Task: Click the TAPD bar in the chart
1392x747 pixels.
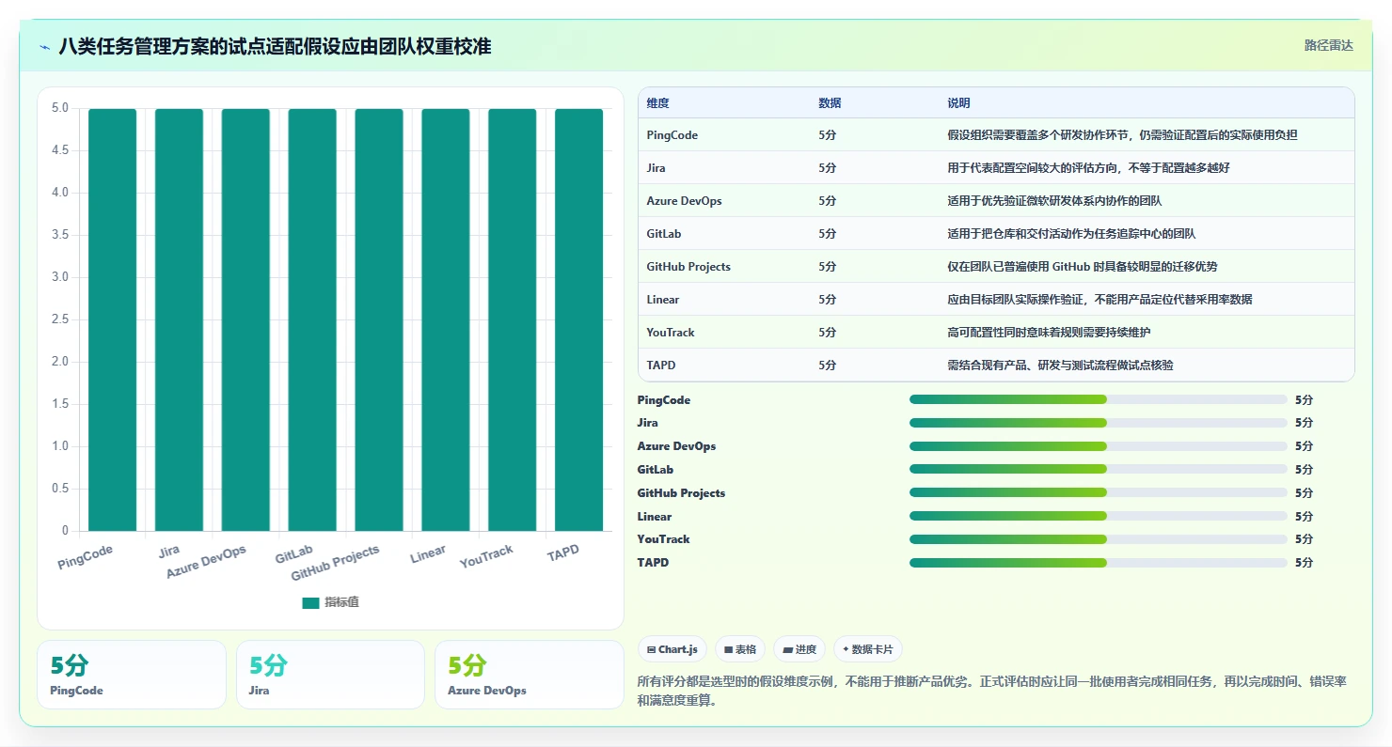Action: [578, 319]
